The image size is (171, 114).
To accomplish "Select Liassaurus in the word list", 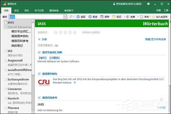I will point(15,89).
